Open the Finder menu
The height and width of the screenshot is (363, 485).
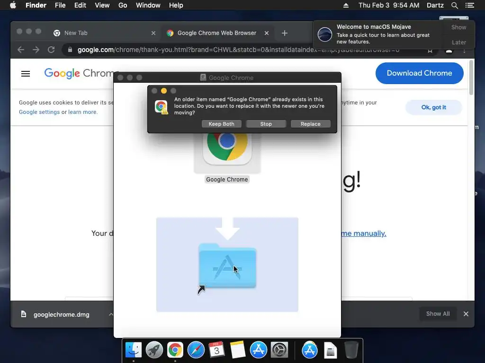coord(36,5)
